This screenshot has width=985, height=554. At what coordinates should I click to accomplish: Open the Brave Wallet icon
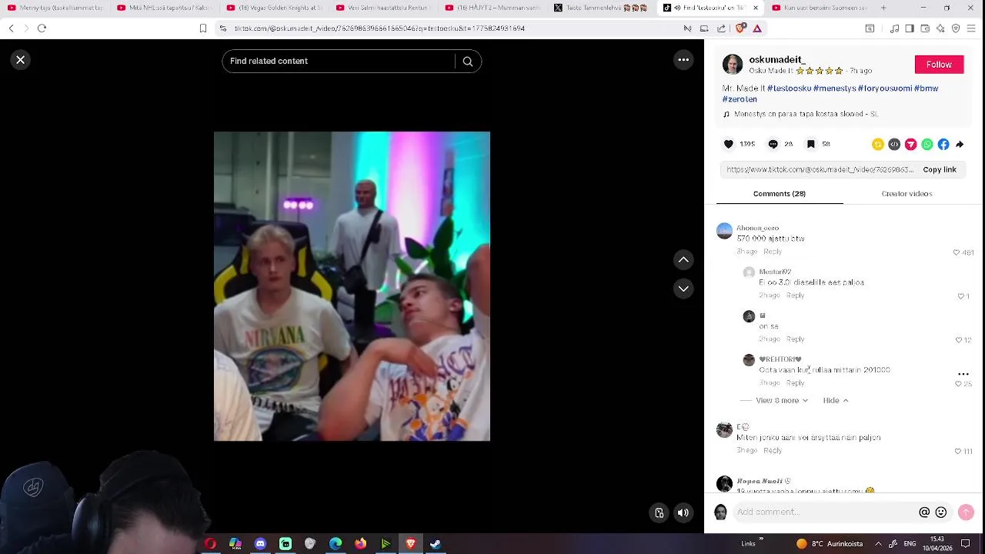925,28
